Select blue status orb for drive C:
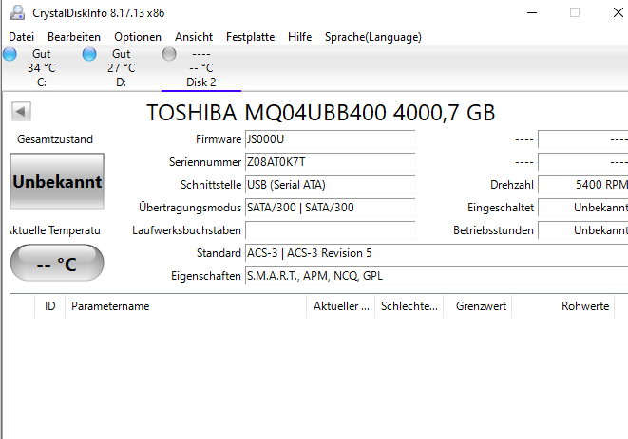Image resolution: width=628 pixels, height=439 pixels. click(x=10, y=54)
